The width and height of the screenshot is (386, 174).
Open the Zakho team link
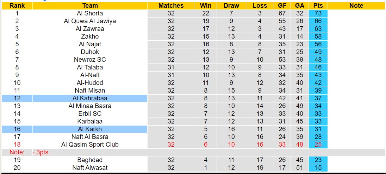(90, 36)
